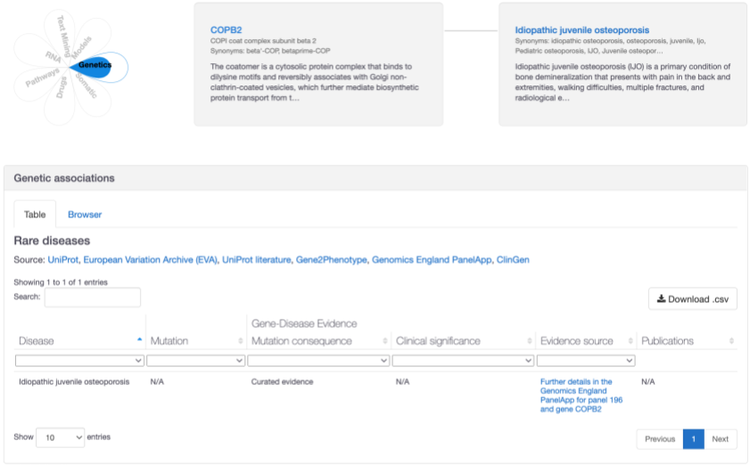
Task: Open the Mutation consequence filter dropdown
Action: tap(318, 361)
